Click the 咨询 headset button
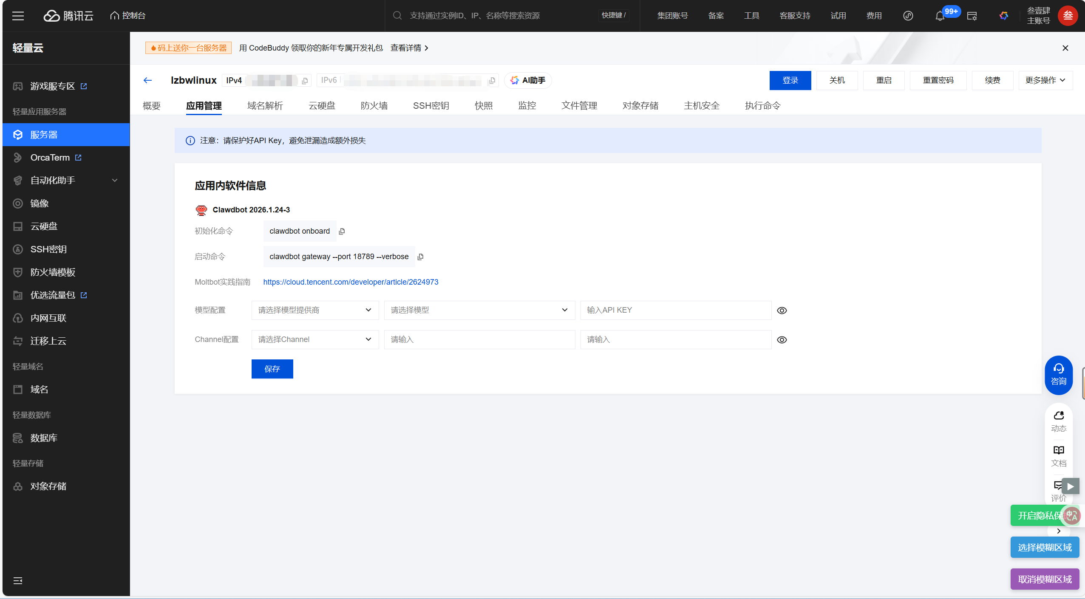 coord(1058,374)
